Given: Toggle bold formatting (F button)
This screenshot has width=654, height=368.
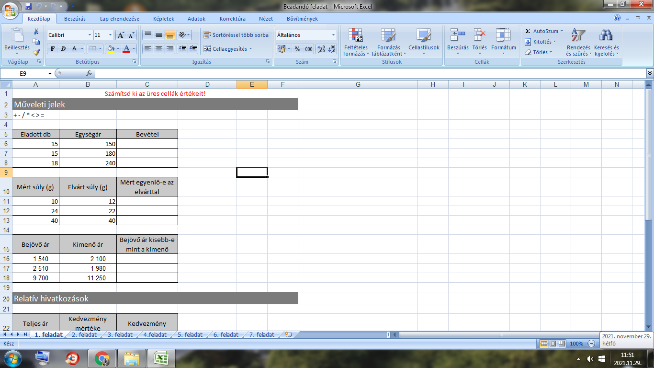Looking at the screenshot, I should [x=52, y=49].
